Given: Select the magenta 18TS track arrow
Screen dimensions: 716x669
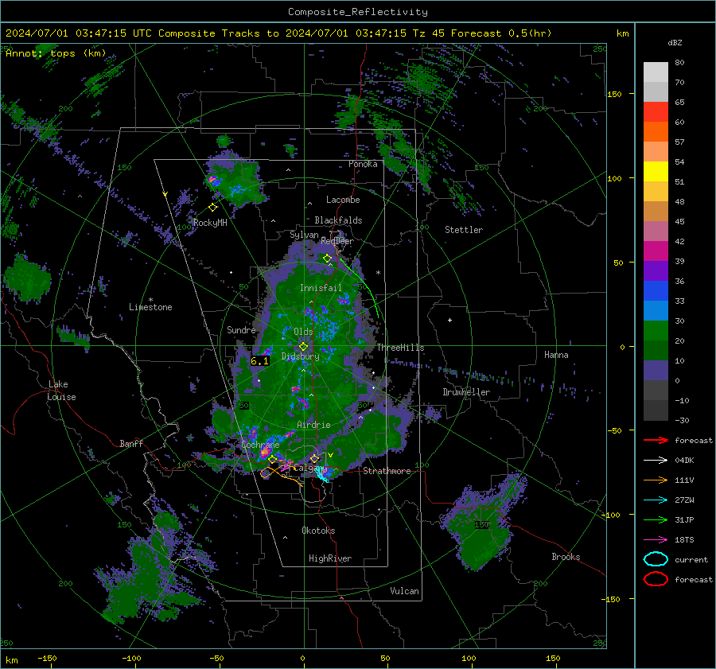Looking at the screenshot, I should (x=656, y=540).
